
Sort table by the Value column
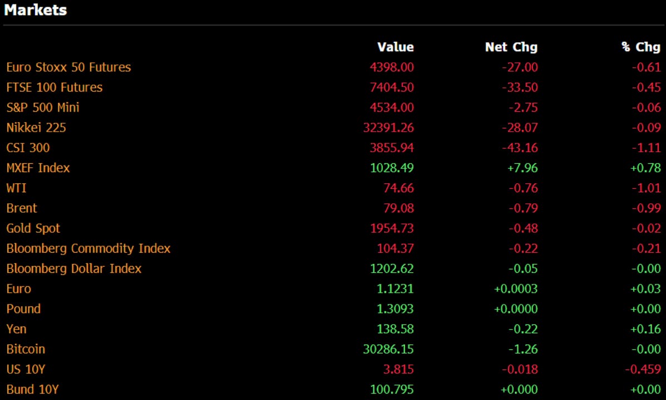[x=396, y=47]
